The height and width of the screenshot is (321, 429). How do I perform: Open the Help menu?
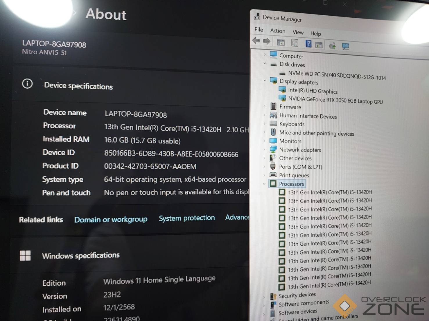[316, 33]
